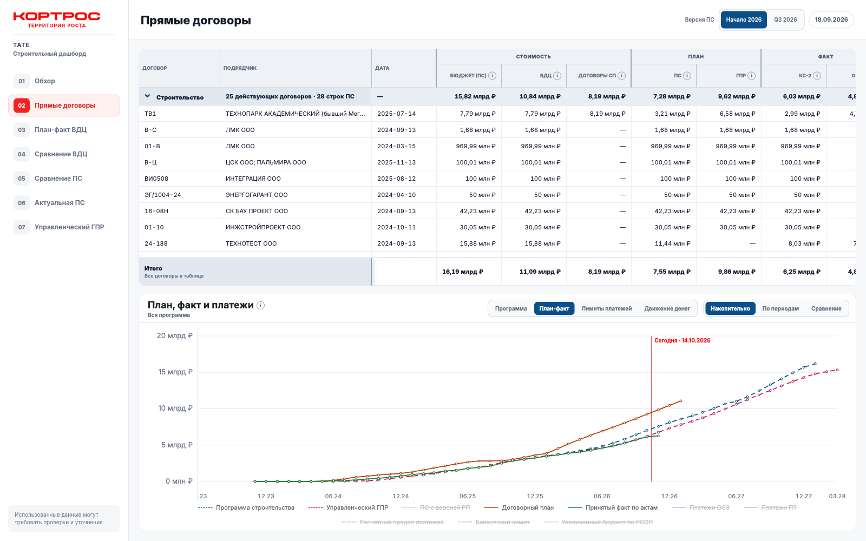Click the Сегодня 14.10.2026 timeline marker

[x=682, y=340]
